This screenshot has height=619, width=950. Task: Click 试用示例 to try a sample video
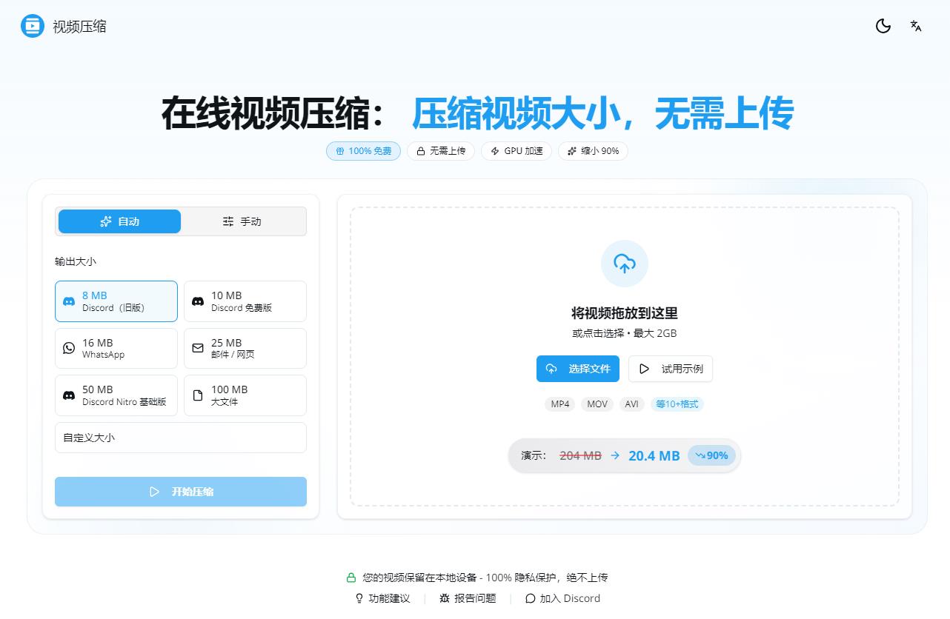click(x=671, y=369)
